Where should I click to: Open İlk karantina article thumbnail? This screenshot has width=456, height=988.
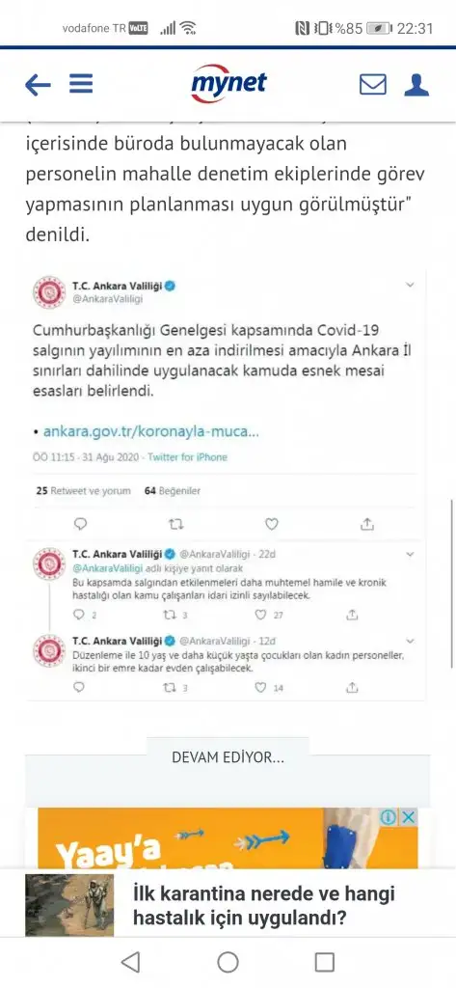[x=70, y=905]
